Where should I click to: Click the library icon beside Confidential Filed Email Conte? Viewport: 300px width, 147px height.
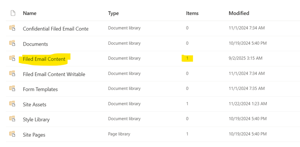[12, 28]
